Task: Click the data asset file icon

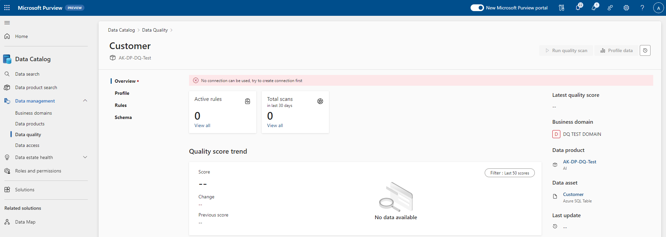Action: coord(555,196)
